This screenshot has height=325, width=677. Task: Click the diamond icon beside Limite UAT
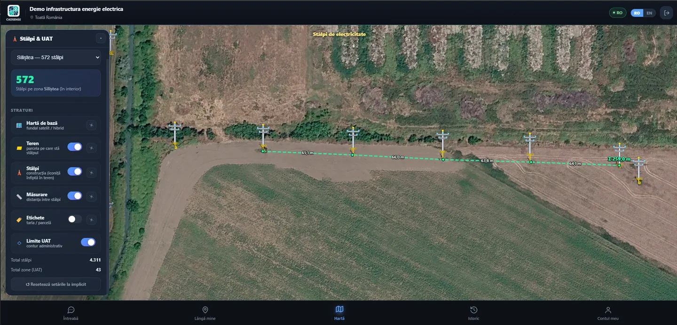click(x=19, y=243)
